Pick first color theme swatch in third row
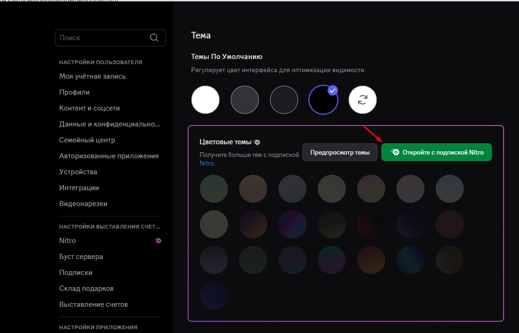Viewport: 519px width, 333px height. click(x=214, y=260)
